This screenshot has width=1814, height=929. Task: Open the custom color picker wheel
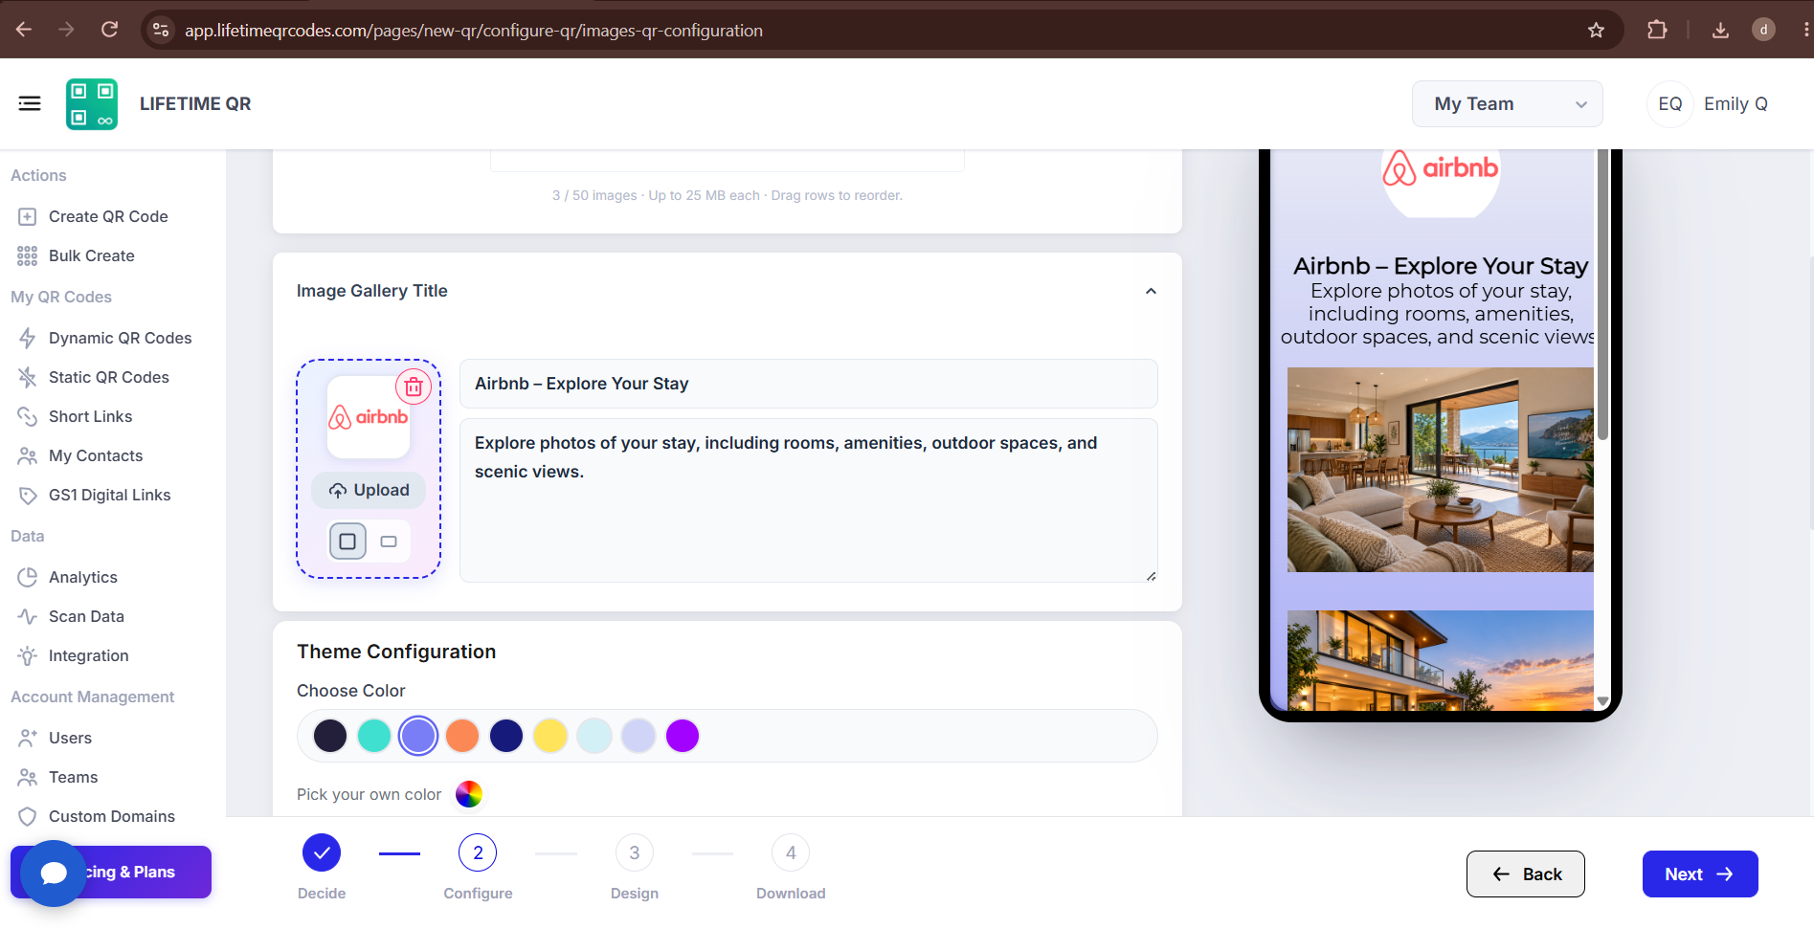469,794
